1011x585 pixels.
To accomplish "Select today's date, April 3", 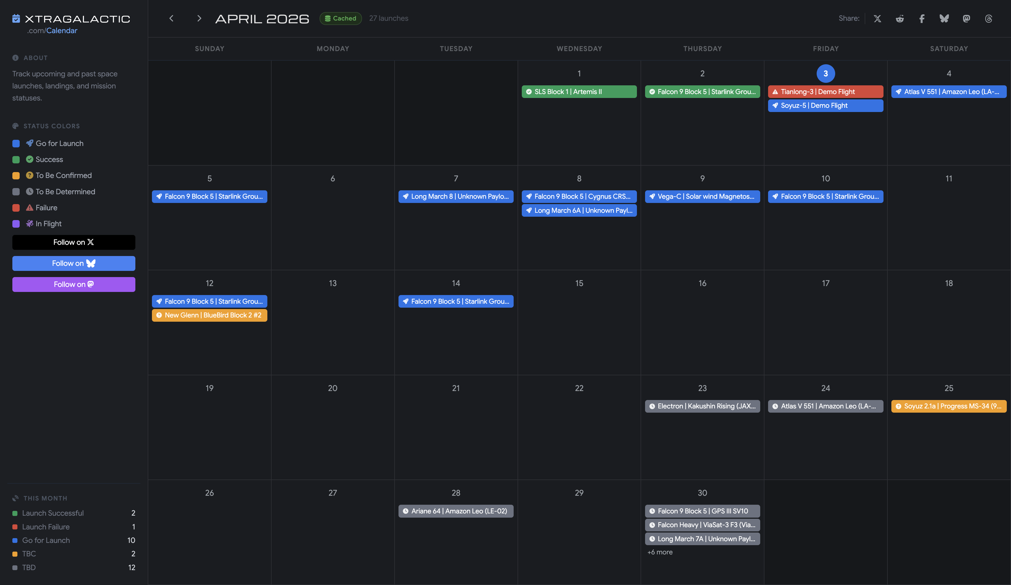I will [x=825, y=73].
